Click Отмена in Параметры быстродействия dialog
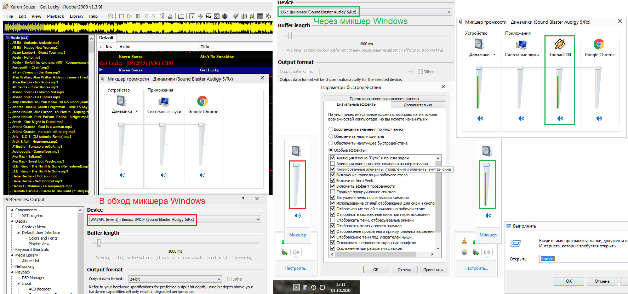628x294 pixels. click(x=404, y=270)
